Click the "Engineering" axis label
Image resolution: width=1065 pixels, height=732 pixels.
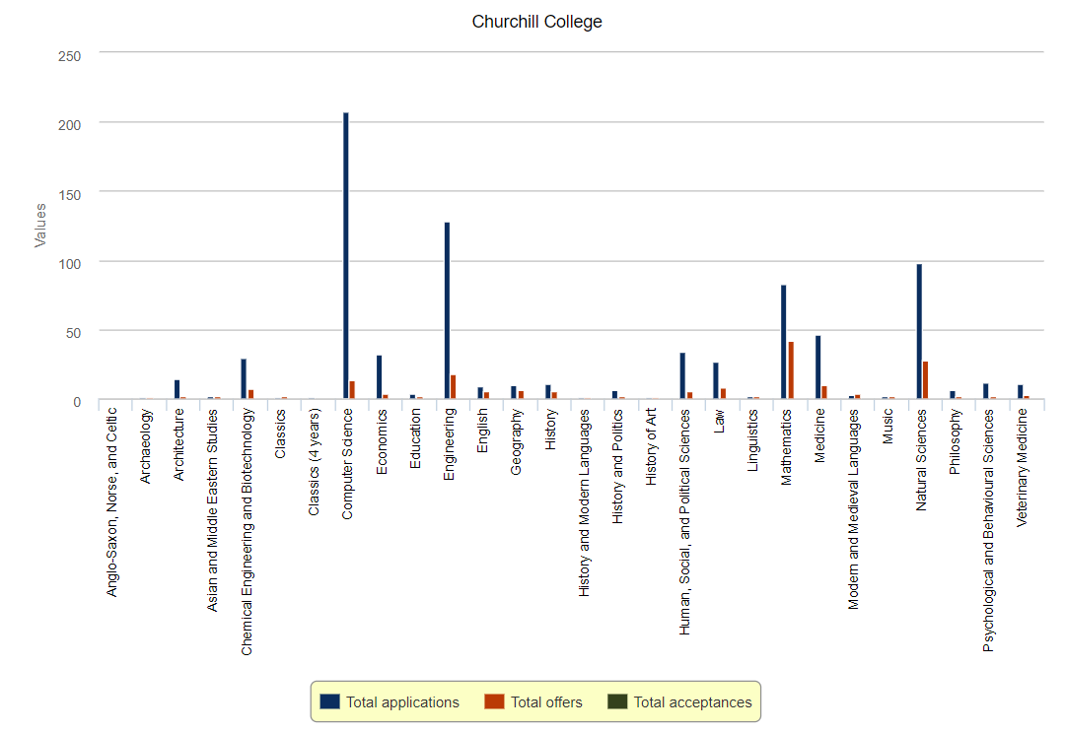(449, 444)
